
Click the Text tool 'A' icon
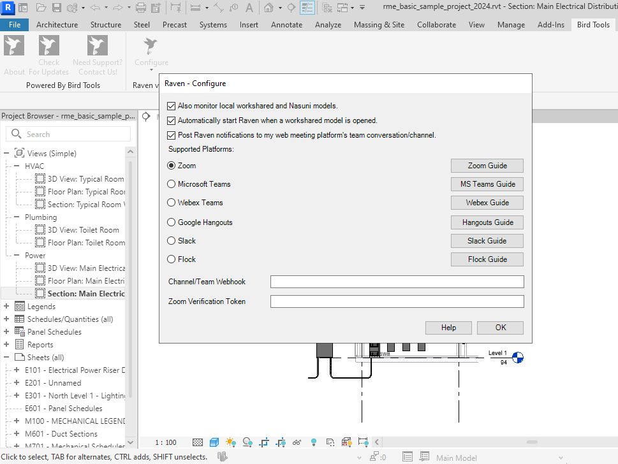(x=249, y=8)
